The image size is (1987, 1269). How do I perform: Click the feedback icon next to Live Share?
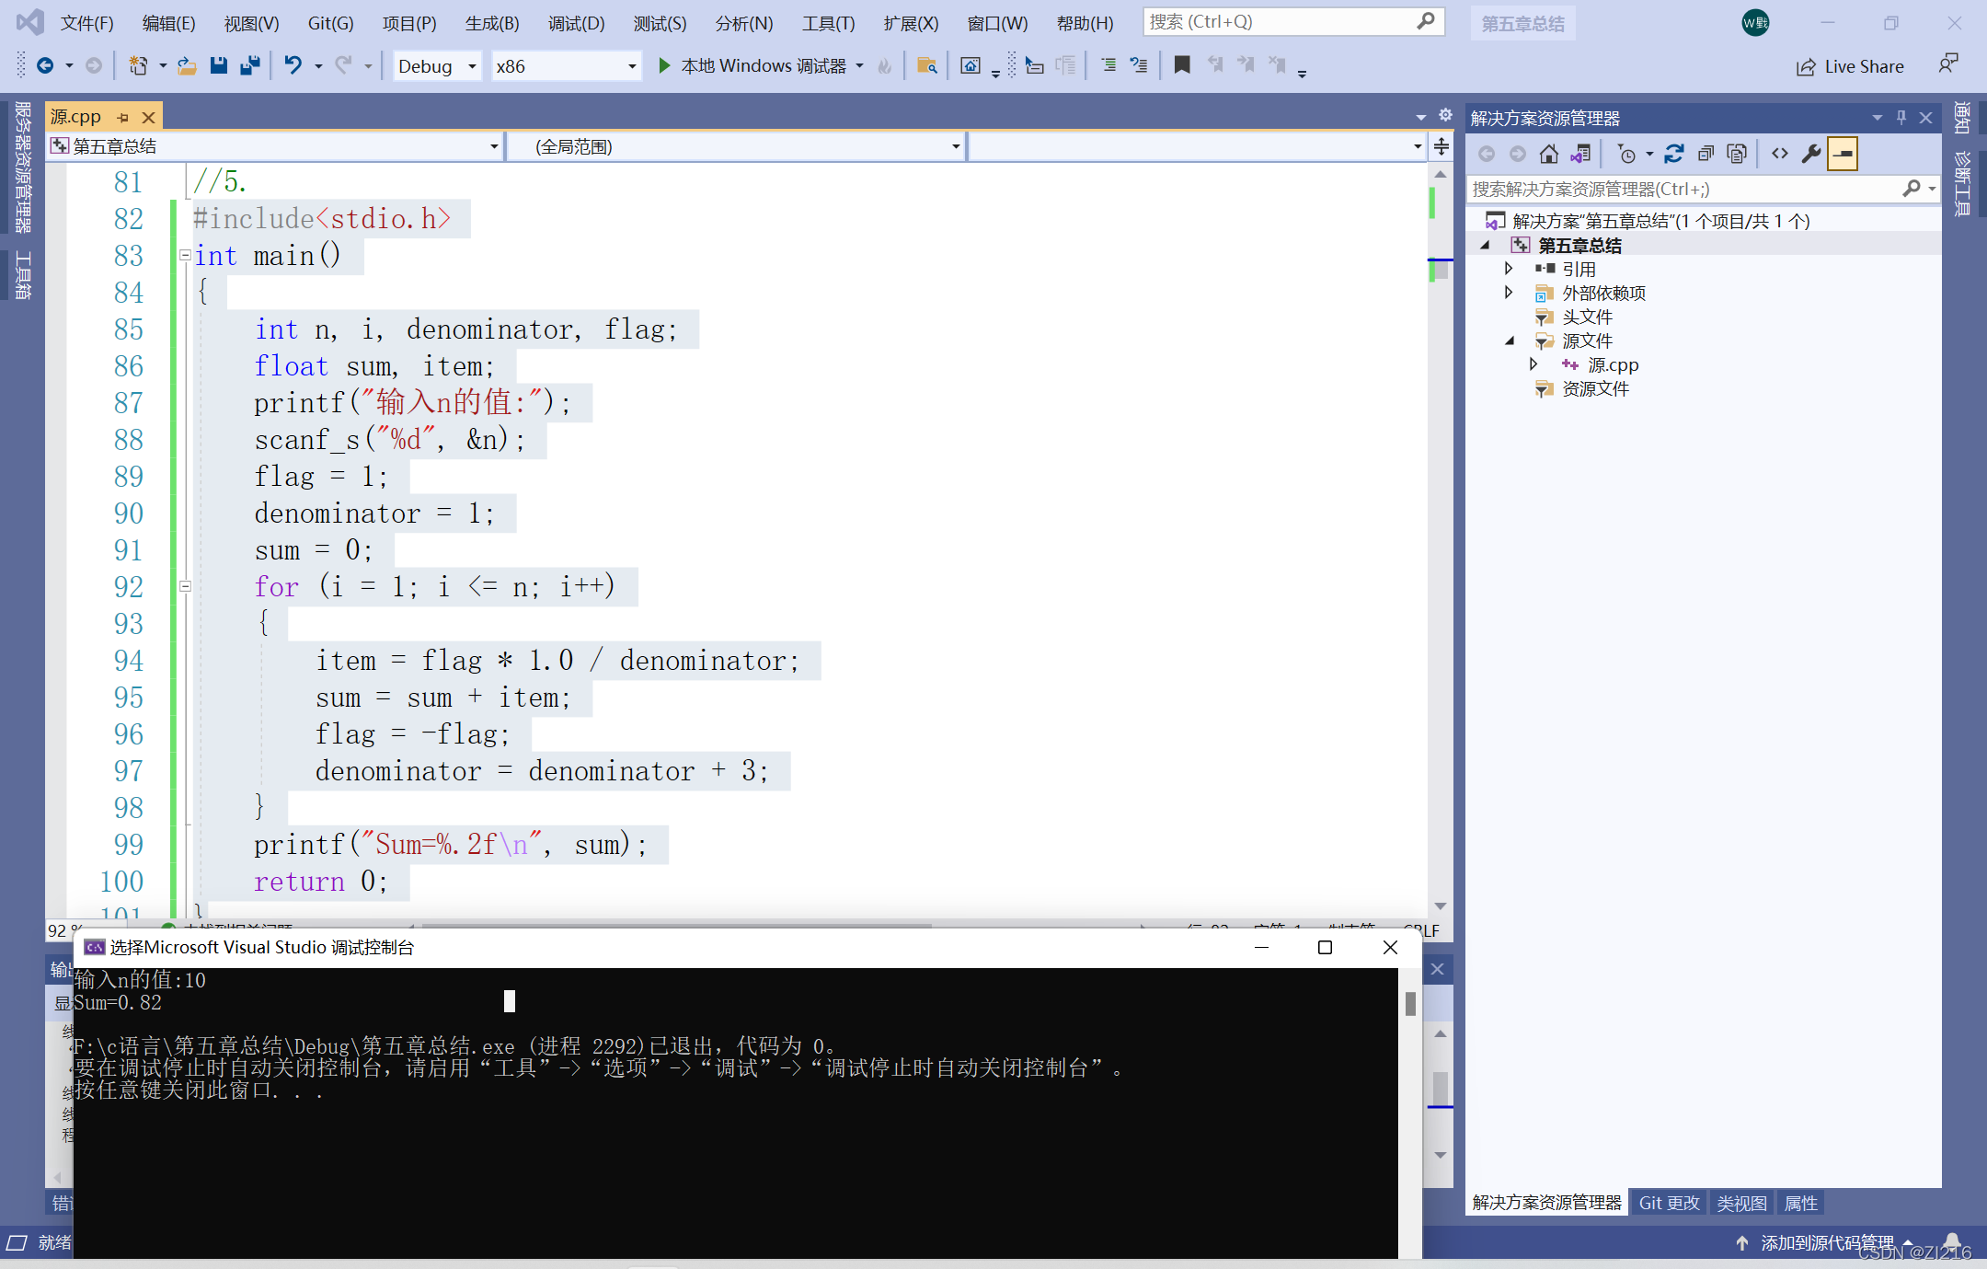pos(1948,64)
